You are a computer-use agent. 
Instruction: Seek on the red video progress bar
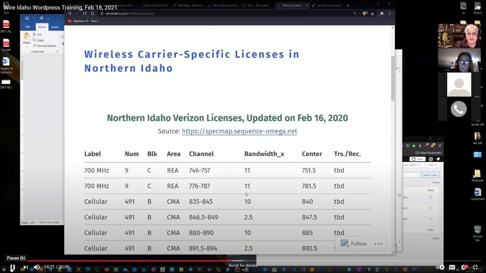129,261
